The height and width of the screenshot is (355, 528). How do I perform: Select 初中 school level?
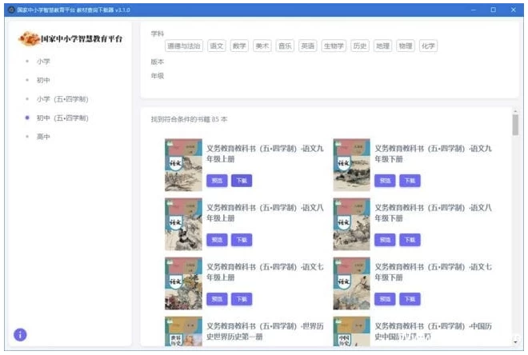(43, 80)
